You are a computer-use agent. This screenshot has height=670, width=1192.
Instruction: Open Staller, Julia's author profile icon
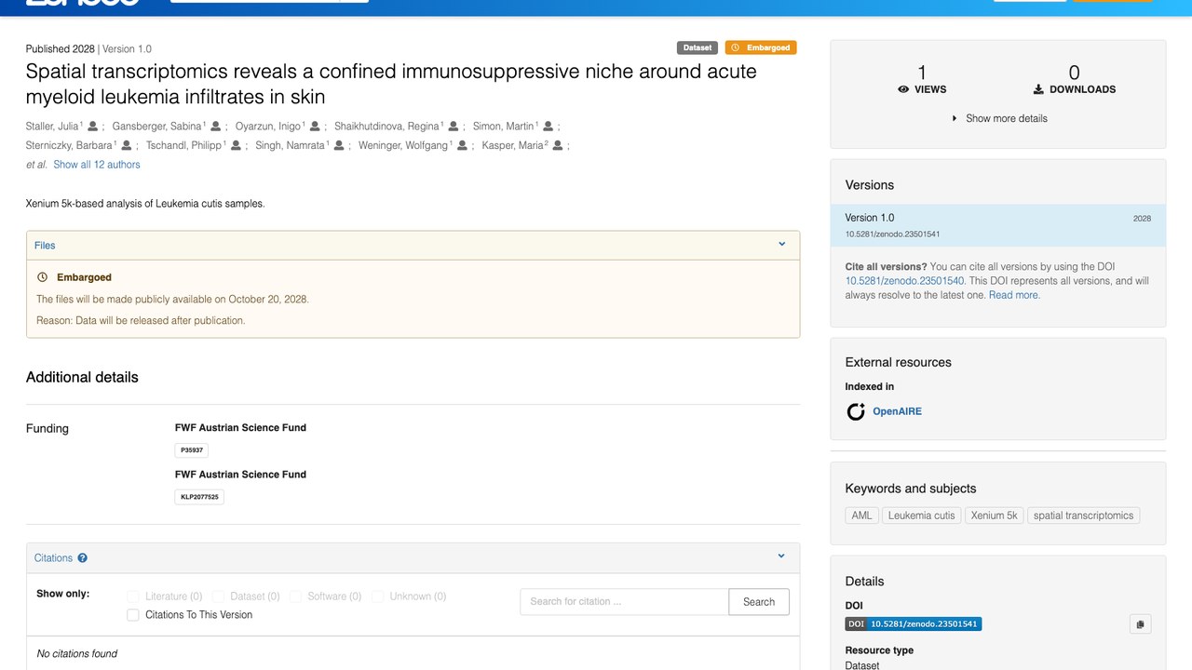tap(93, 127)
